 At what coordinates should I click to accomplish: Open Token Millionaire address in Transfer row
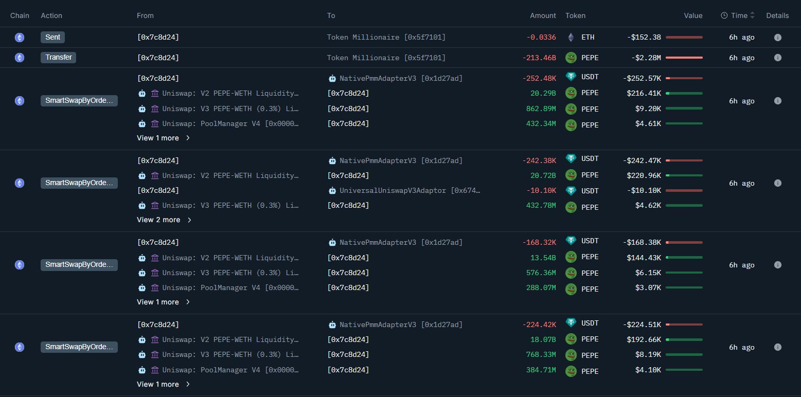coord(386,58)
